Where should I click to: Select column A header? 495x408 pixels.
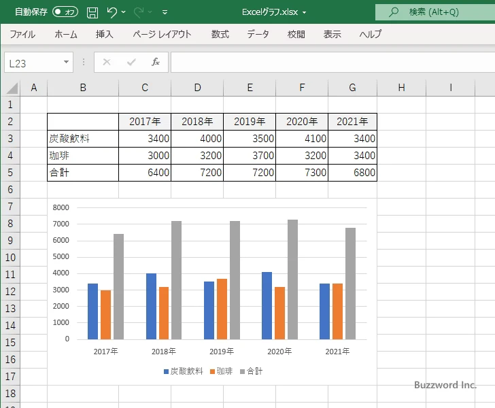(x=34, y=88)
